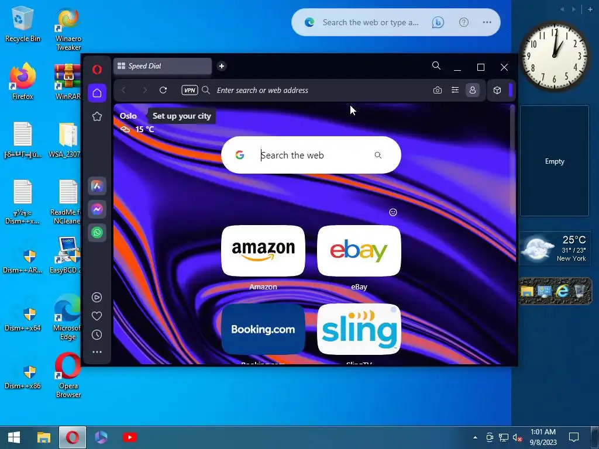Image resolution: width=599 pixels, height=449 pixels.
Task: Open a new tab with plus button
Action: 222,66
